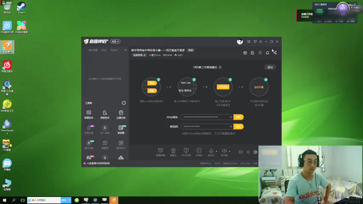Viewport: 363px width, 204px height.
Task: Open the 读弹幕 read-danmaku tool
Action: pyautogui.click(x=121, y=130)
